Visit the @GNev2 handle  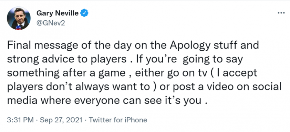point(51,23)
